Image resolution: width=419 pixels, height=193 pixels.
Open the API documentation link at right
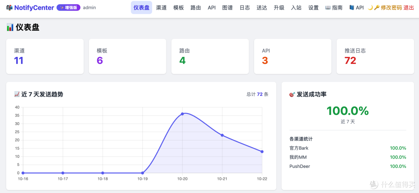click(357, 8)
